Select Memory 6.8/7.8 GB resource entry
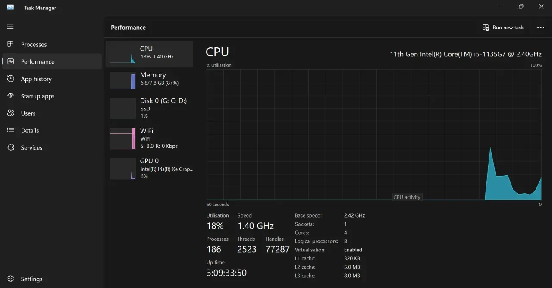 coord(149,80)
